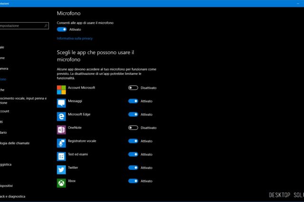304x202 pixels.
Task: Enable microphone for Account Microsoft
Action: [x=133, y=88]
